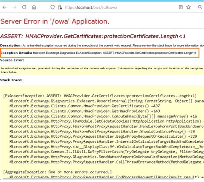Click the HmacProvider.GetCertificates() +497 line
This screenshot has width=204, height=182.
(x=85, y=106)
